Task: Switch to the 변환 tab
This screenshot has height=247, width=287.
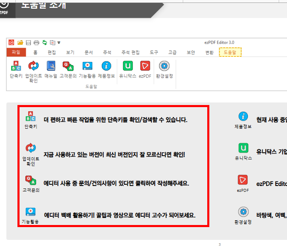Action: click(x=210, y=52)
